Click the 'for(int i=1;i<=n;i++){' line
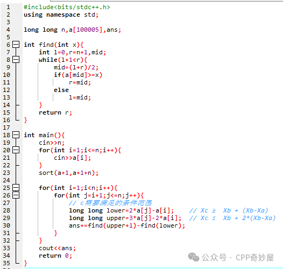The image size is (283, 269). pos(80,150)
